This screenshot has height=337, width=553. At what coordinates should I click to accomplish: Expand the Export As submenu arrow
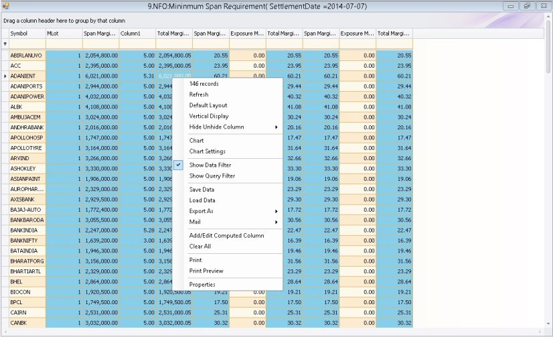coord(276,211)
